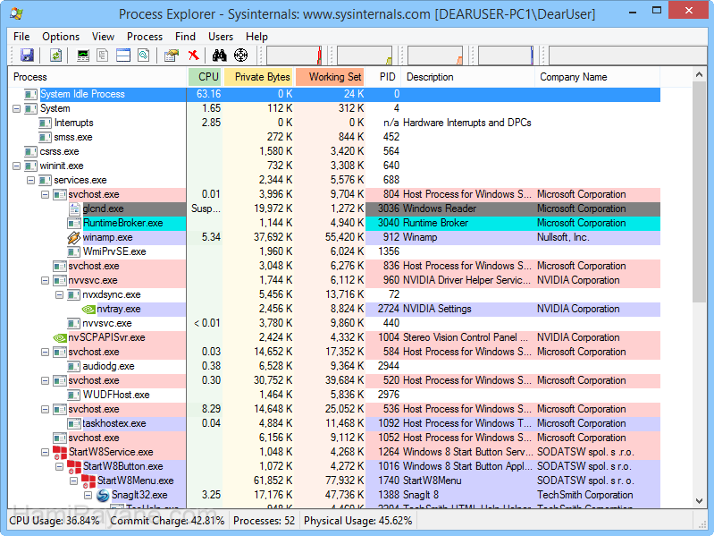The image size is (714, 536).
Task: Click the csrss.exe process icon
Action: click(30, 152)
